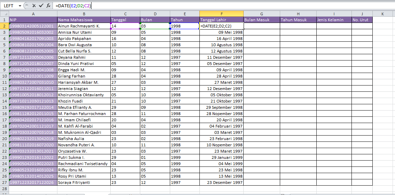Screen dimensions: 395x195
Task: Click inside the Name Box showing LEFT
Action: click(x=9, y=6)
